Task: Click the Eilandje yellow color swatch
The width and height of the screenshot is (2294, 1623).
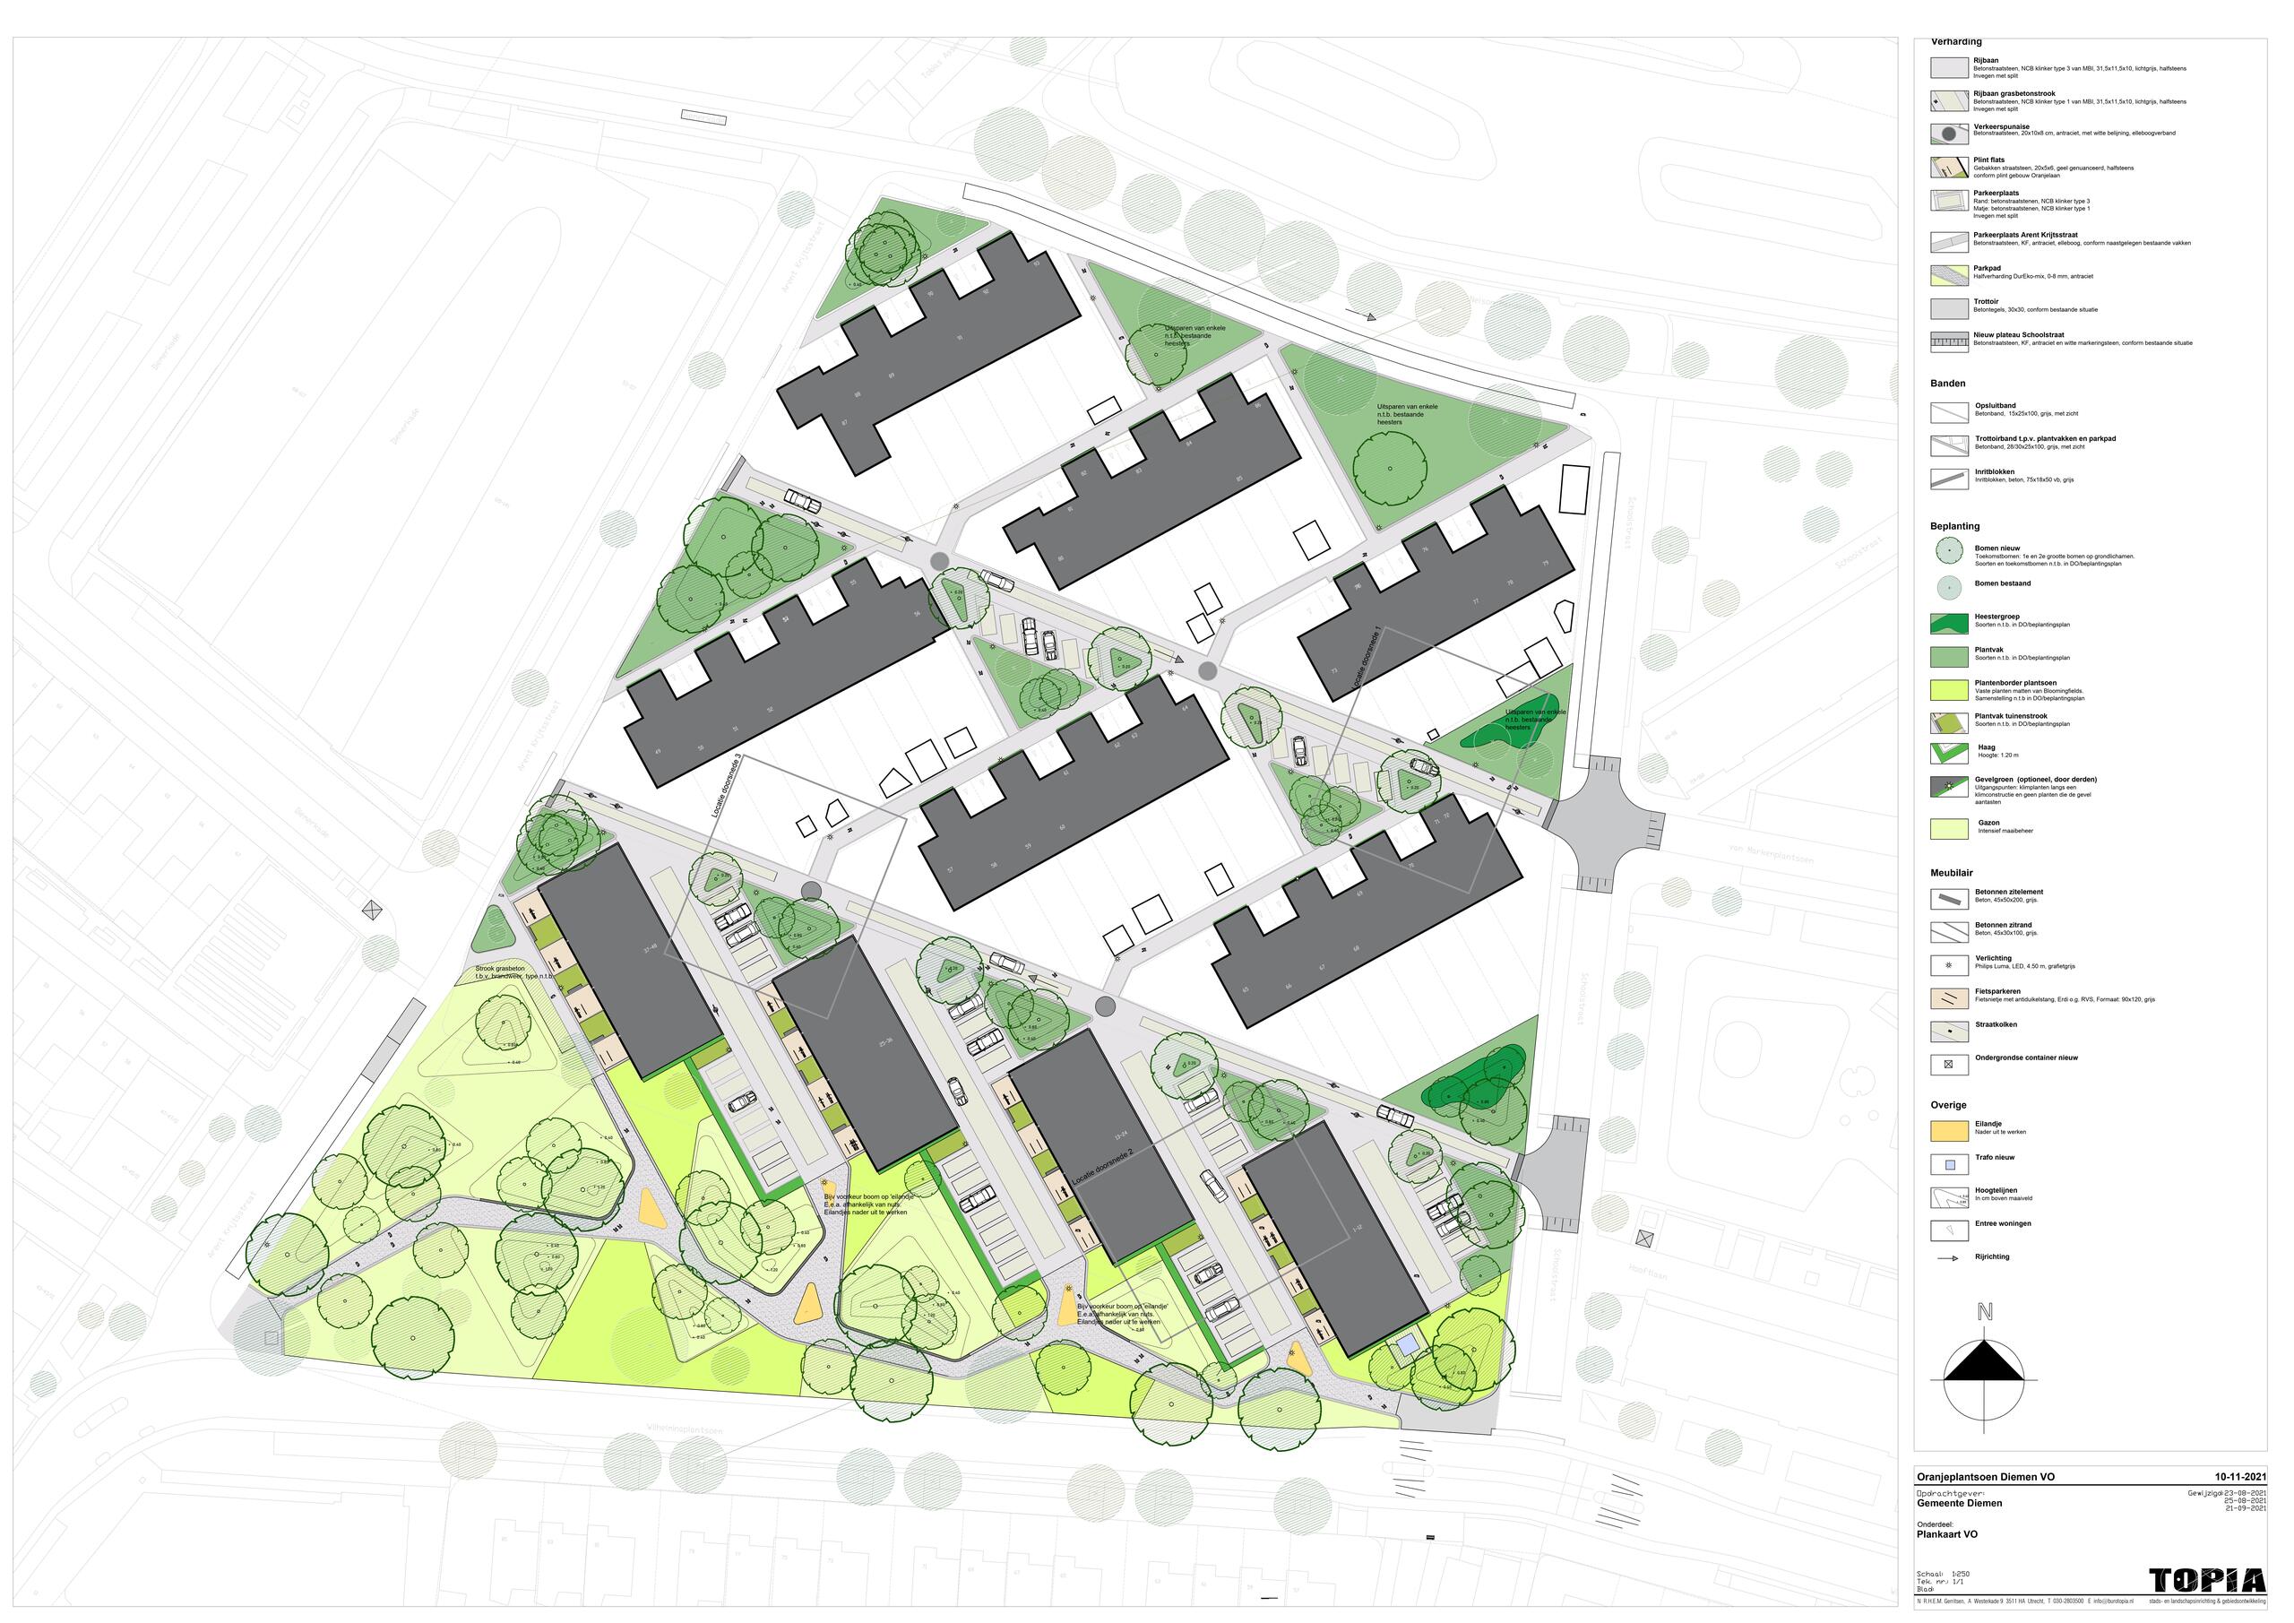Action: (1948, 1131)
